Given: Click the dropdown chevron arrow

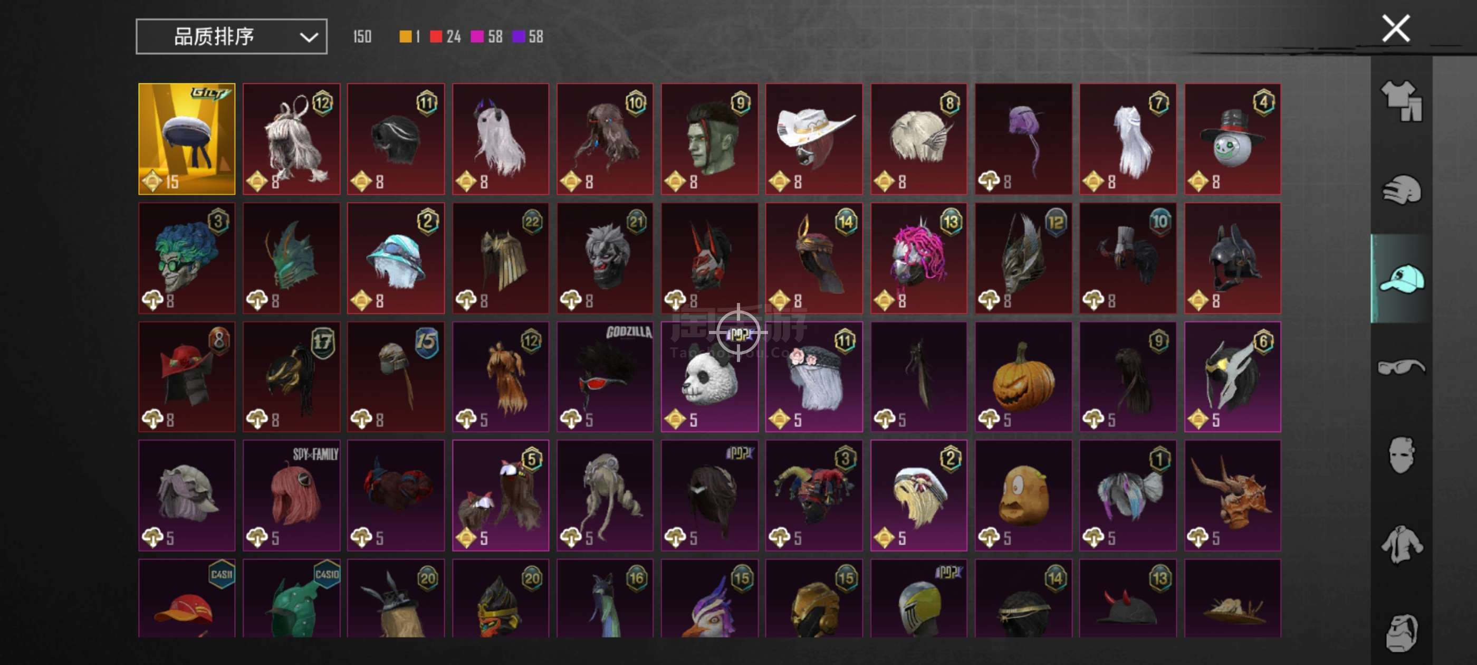Looking at the screenshot, I should tap(309, 38).
